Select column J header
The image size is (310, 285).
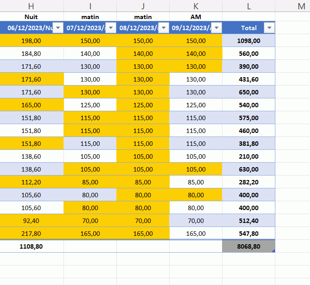click(x=143, y=6)
